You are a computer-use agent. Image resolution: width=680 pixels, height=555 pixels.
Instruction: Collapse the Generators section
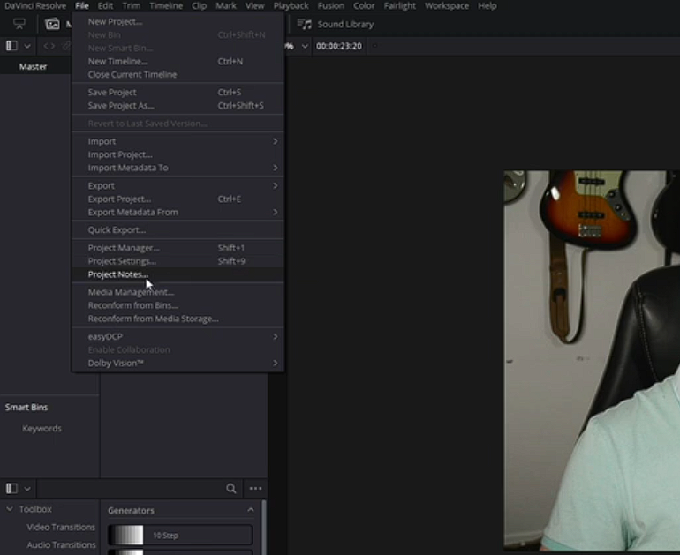tap(250, 510)
